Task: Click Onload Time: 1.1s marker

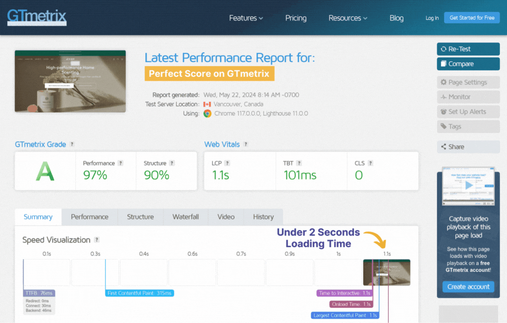Action: tap(351, 304)
